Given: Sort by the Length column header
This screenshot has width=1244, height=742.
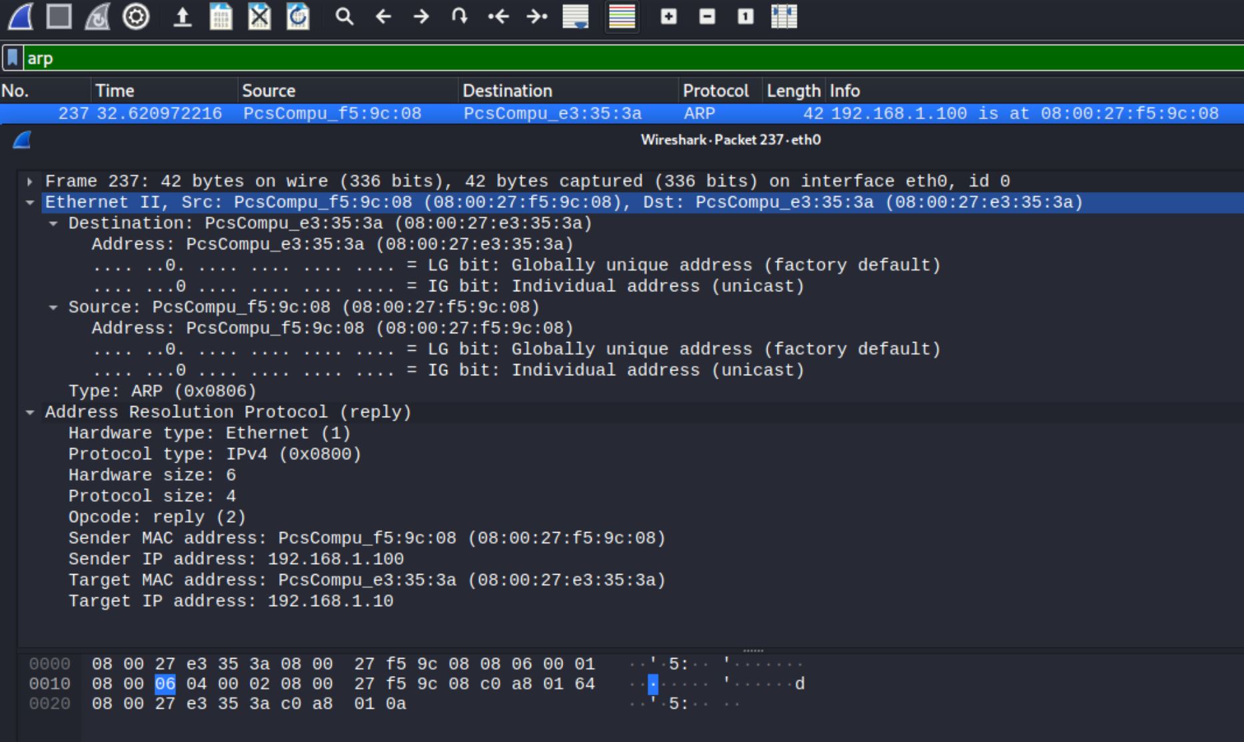Looking at the screenshot, I should pos(793,91).
